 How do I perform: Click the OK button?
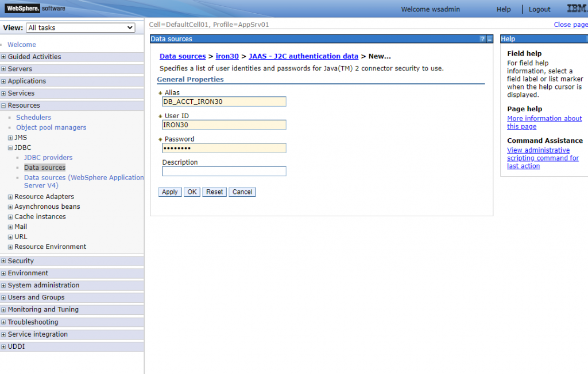click(192, 192)
